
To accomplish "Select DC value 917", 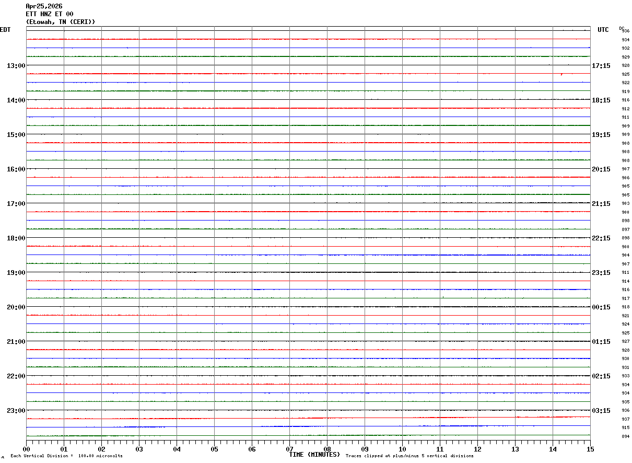I will 625,298.
